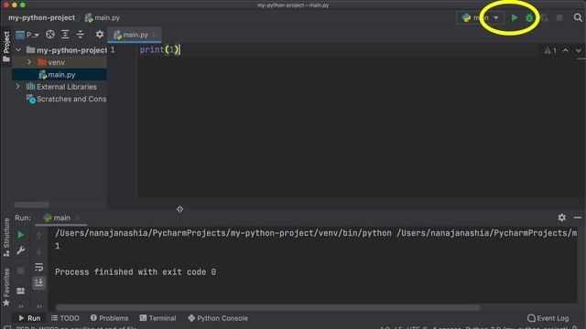
Task: Open the Event Log button
Action: click(548, 318)
